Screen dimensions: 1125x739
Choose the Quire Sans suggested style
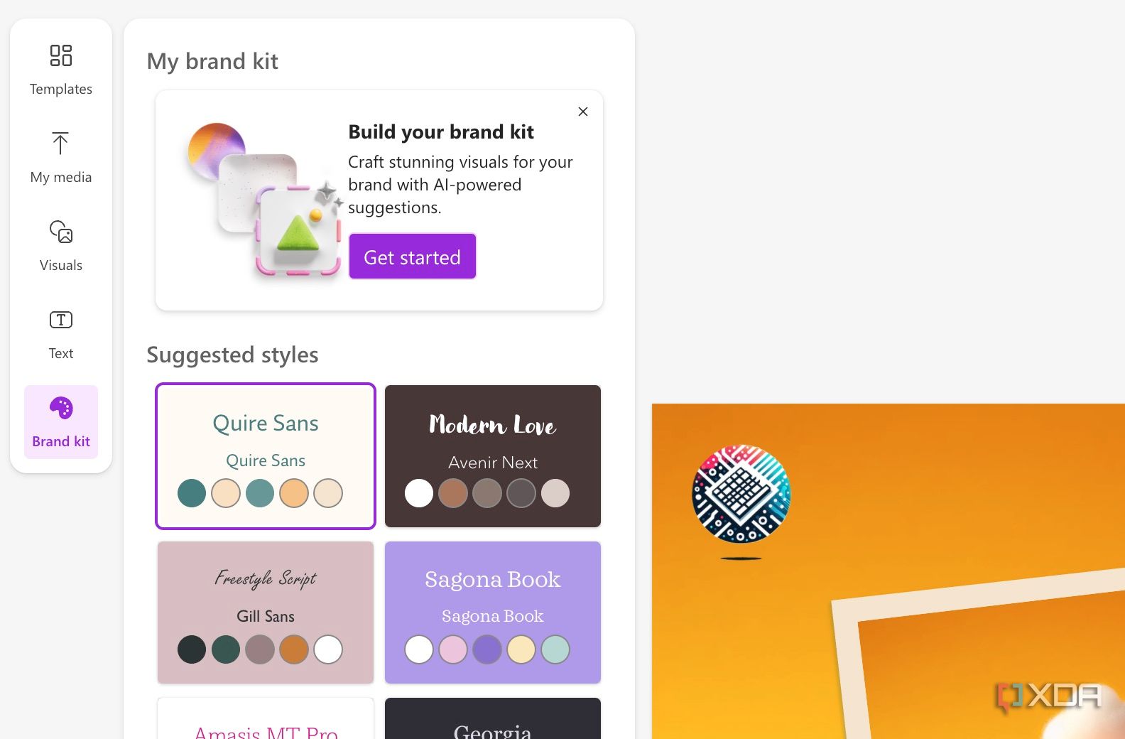click(266, 456)
